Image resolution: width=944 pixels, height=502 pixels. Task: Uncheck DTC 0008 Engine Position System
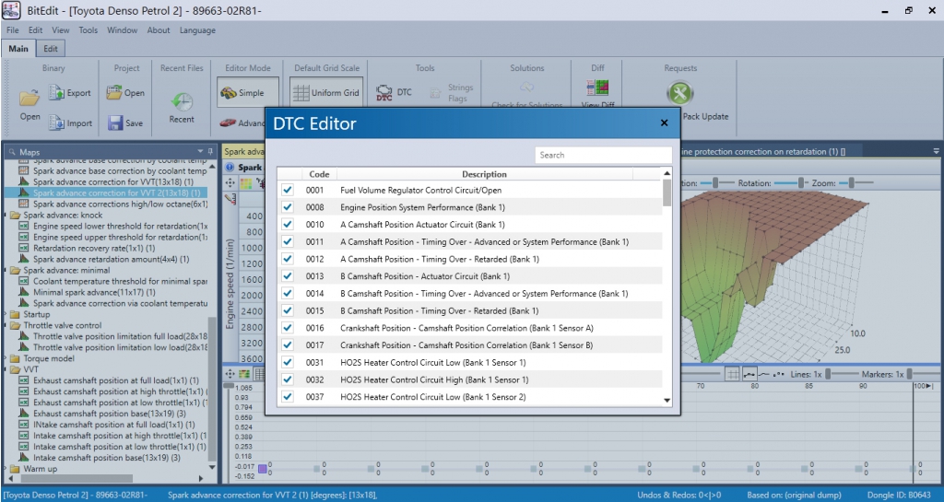(288, 207)
